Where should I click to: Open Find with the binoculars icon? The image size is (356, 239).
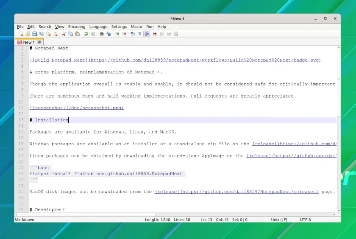click(101, 34)
